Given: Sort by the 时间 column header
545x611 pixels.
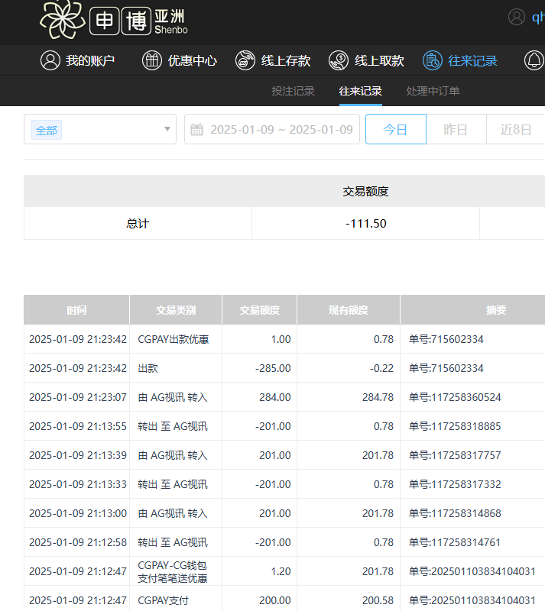Looking at the screenshot, I should 76,310.
